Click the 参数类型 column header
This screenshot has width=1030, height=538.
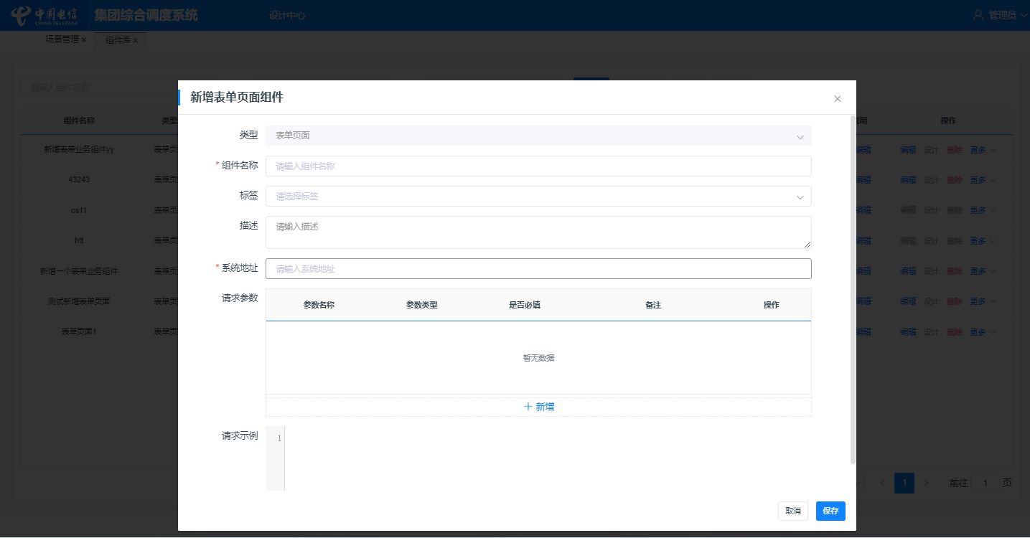421,305
